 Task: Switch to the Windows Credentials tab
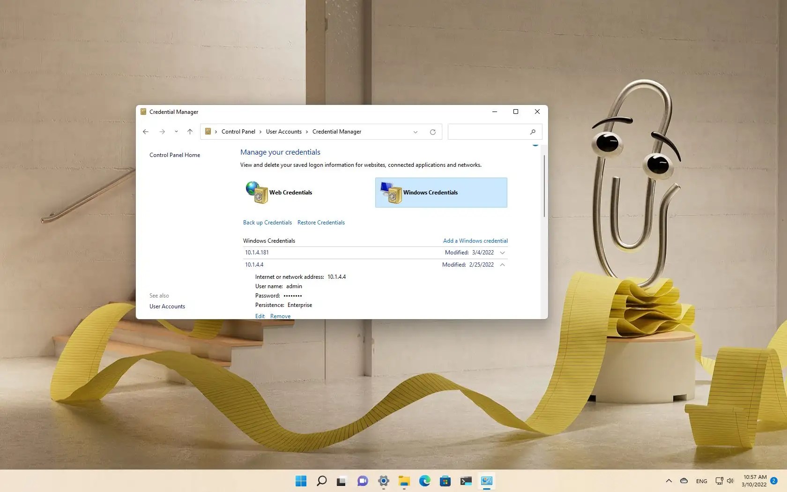click(x=441, y=193)
